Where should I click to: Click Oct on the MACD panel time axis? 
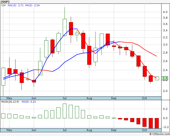[144, 130]
